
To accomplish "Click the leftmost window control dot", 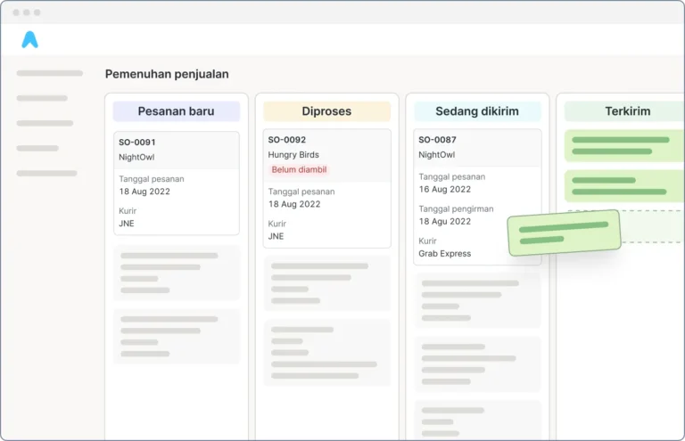I will point(16,12).
